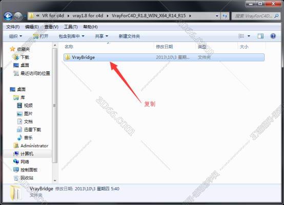Click the Computer (计算机) icon
The height and width of the screenshot is (205, 284).
coord(16,154)
